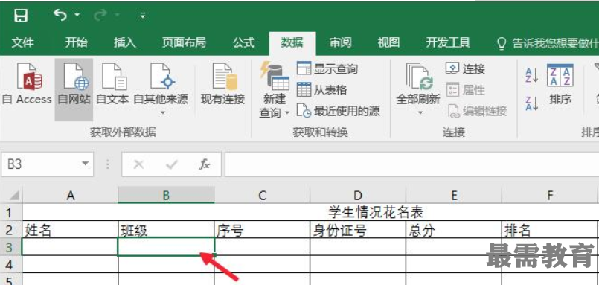The image size is (599, 285).
Task: Select row 3 header
Action: tap(11, 247)
